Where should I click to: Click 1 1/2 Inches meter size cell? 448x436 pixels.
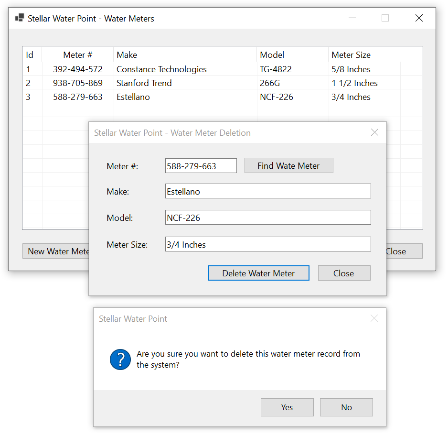click(x=354, y=83)
